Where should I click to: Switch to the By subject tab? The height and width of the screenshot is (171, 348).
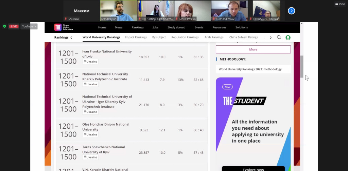(159, 37)
